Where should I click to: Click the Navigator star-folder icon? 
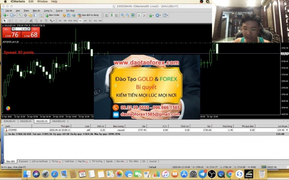tap(30, 15)
